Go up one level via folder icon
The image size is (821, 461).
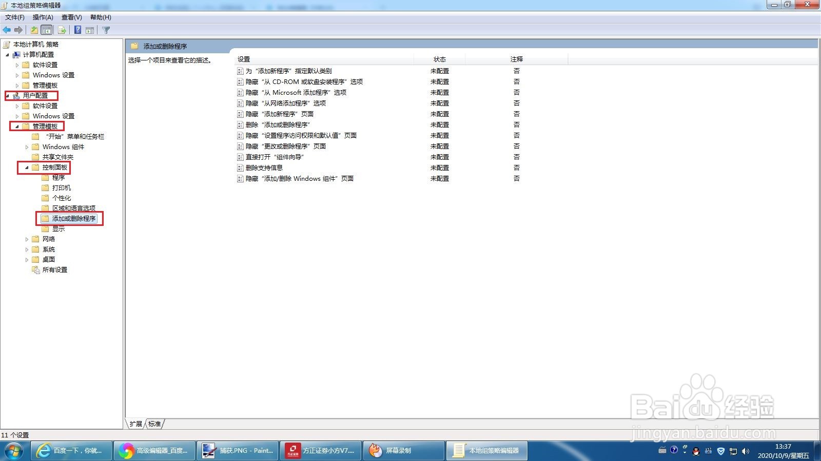(x=34, y=30)
